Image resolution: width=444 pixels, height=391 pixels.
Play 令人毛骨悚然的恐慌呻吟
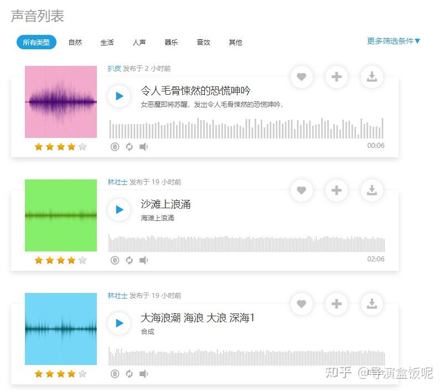coord(118,96)
